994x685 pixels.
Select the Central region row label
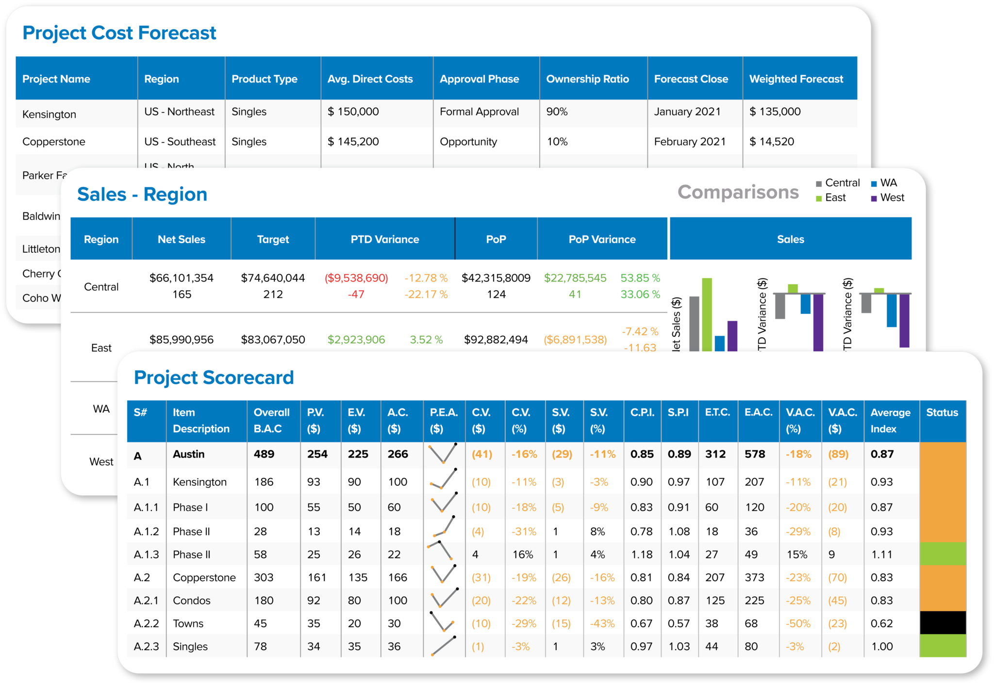tap(101, 287)
